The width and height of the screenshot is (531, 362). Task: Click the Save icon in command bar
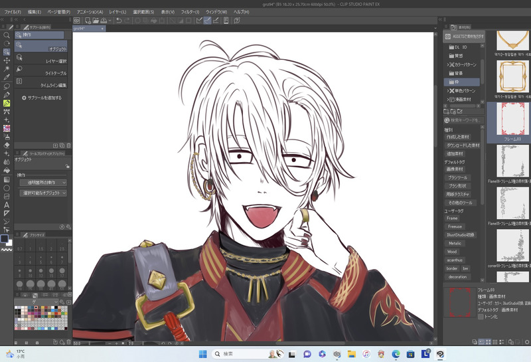click(104, 21)
